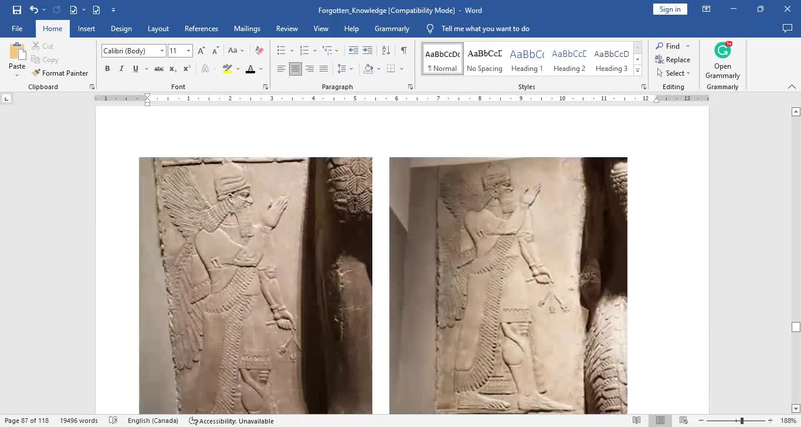Toggle italic formatting
Screen dimensions: 801x427
point(121,69)
